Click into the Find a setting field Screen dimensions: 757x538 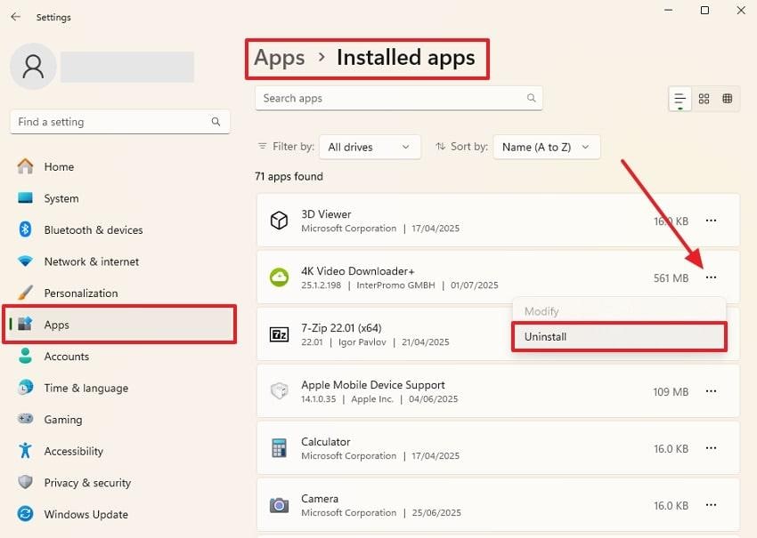119,122
